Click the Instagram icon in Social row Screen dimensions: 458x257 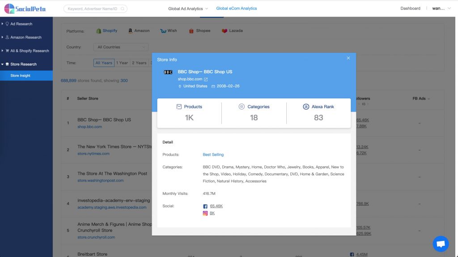click(205, 213)
